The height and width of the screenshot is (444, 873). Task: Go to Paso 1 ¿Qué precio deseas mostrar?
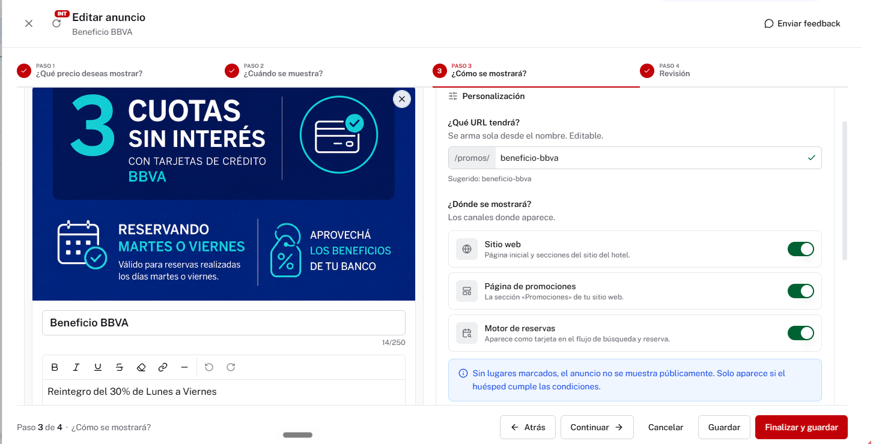[x=80, y=70]
